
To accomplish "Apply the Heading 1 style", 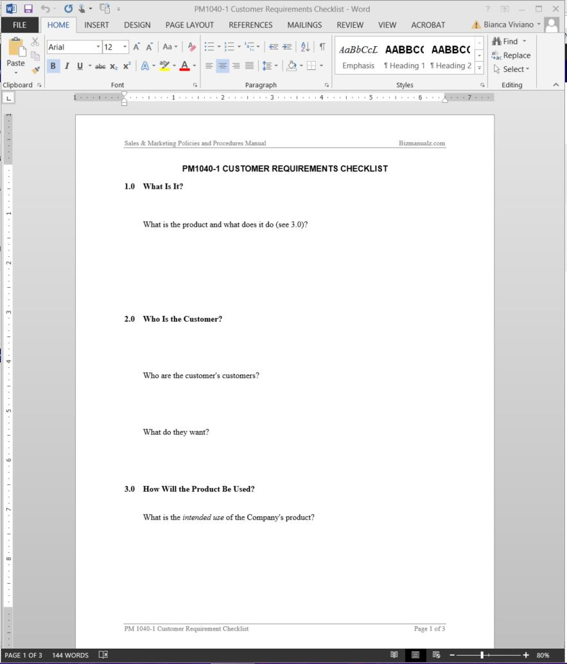I will (x=405, y=57).
